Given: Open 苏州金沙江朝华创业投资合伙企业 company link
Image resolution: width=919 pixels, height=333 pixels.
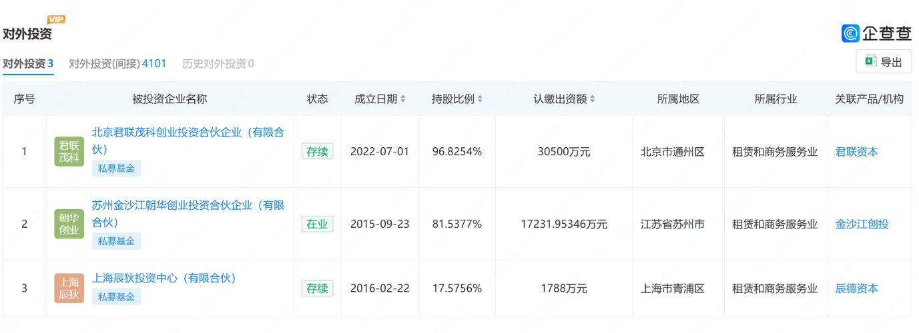Looking at the screenshot, I should click(188, 214).
